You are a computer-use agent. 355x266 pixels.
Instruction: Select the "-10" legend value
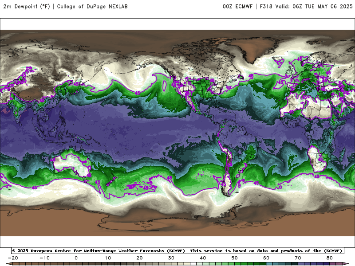[44, 258]
